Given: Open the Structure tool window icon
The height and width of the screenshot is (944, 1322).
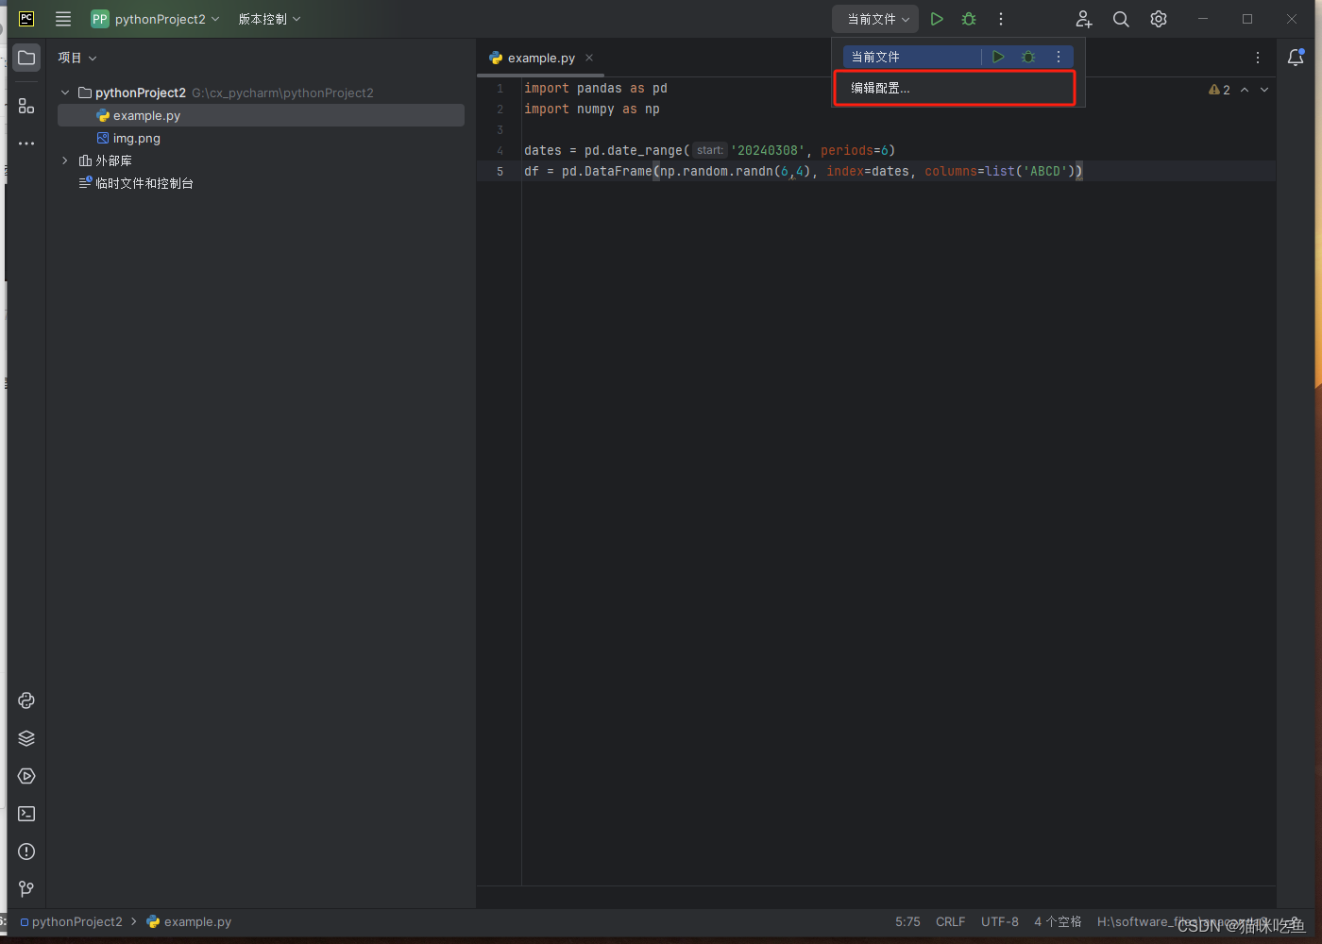Looking at the screenshot, I should pyautogui.click(x=26, y=107).
